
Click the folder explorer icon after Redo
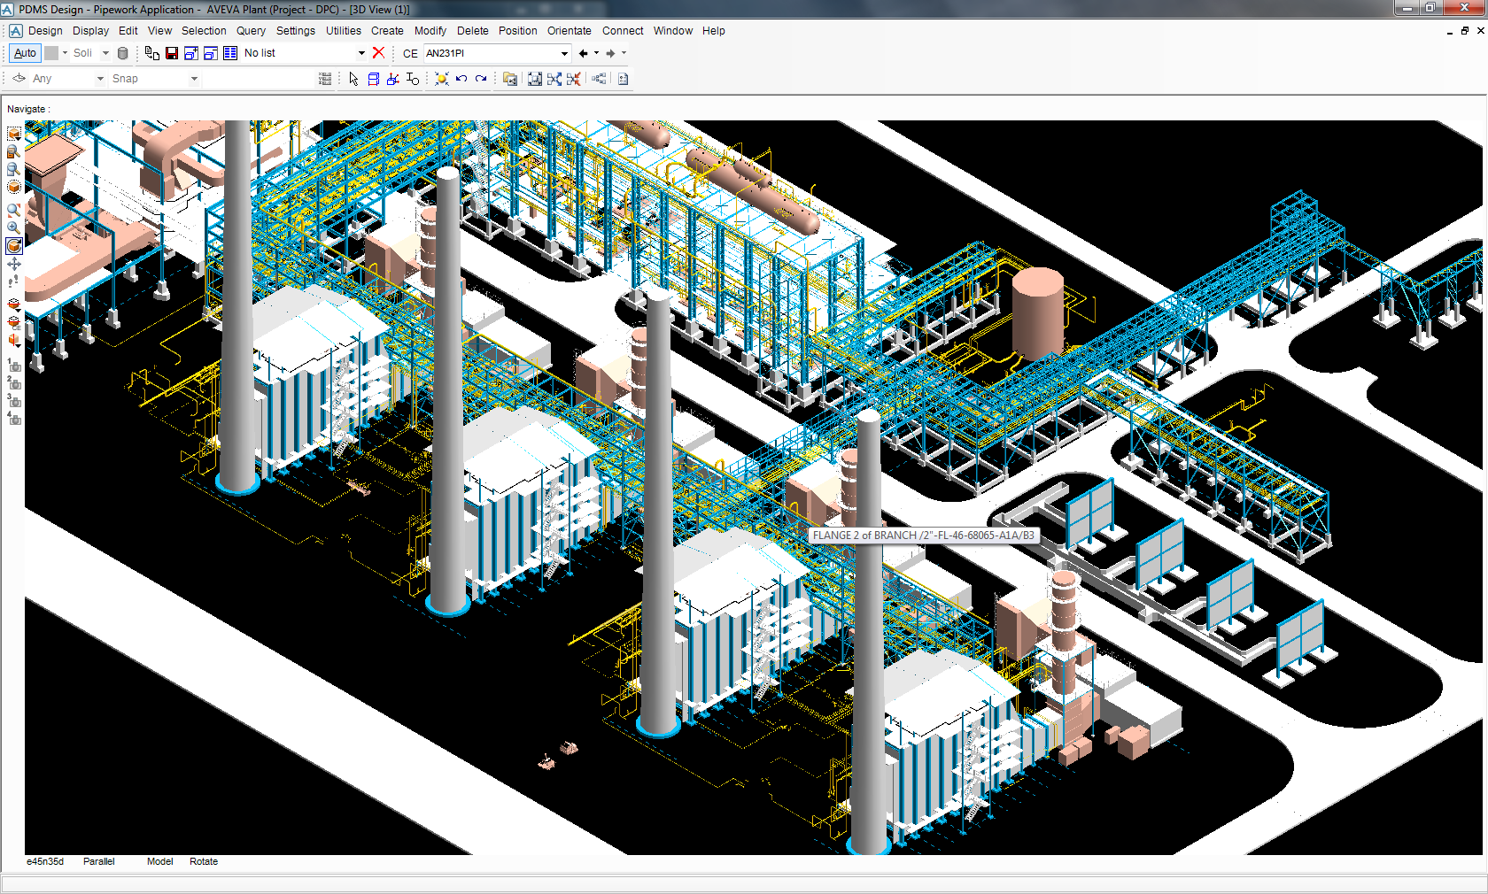[510, 79]
